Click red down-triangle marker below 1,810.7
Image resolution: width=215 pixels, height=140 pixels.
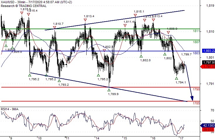point(55,28)
